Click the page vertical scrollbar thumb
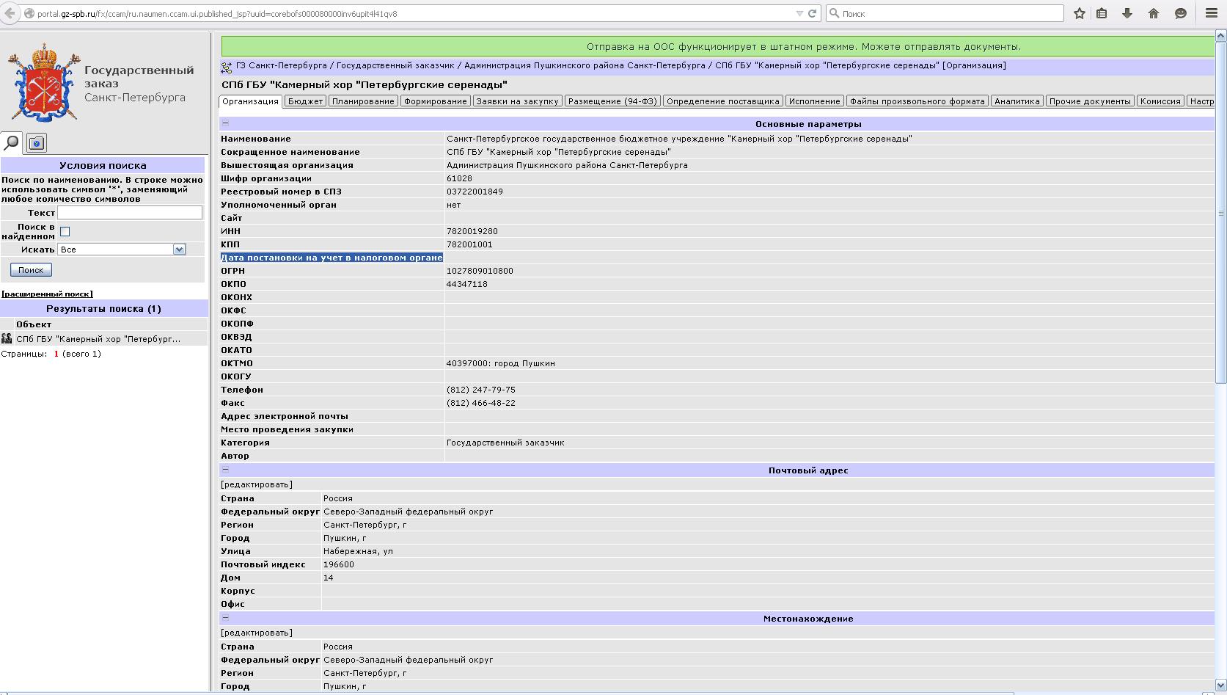Screen dimensions: 1227x695 coord(1220,212)
